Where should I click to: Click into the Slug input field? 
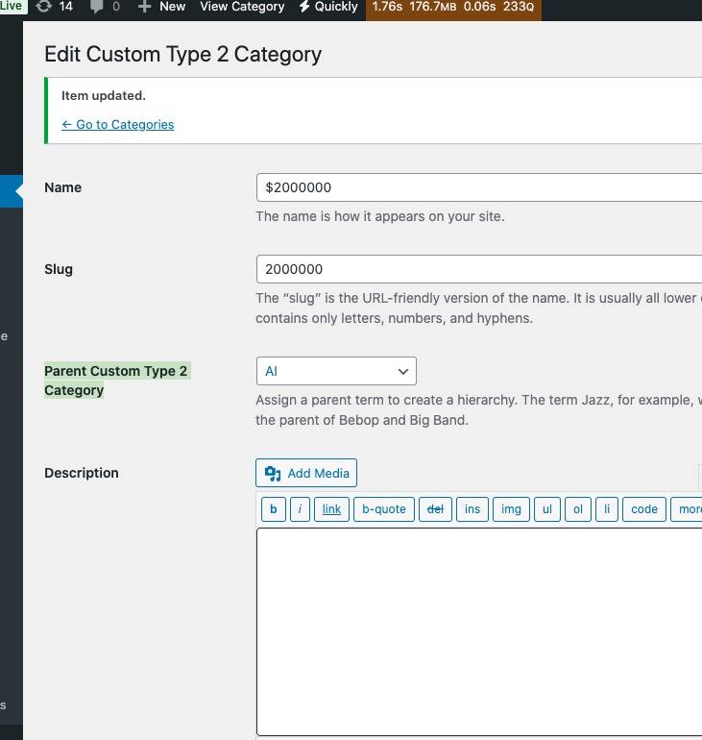tap(479, 269)
